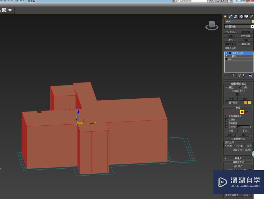Expand 编辑多边形 modifier in stack
Image resolution: width=279 pixels, height=199 pixels.
230,53
